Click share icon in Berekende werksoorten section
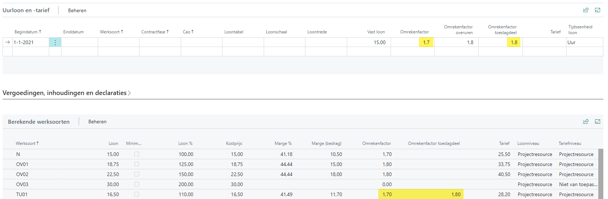The image size is (608, 199). (x=586, y=122)
